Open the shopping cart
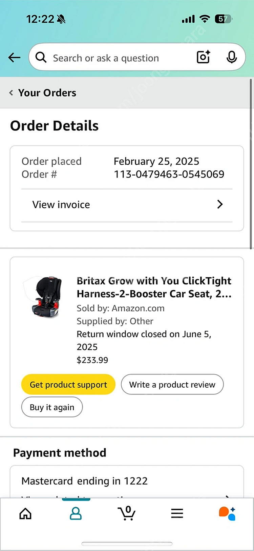 tap(127, 513)
